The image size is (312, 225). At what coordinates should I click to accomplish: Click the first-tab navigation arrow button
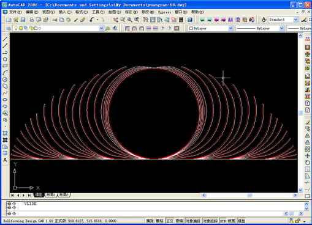point(12,195)
